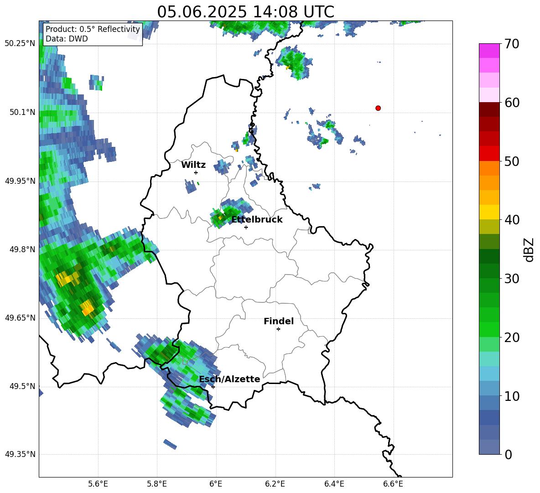The image size is (540, 493).
Task: Click the 49.65°N latitude label
Action: [20, 318]
